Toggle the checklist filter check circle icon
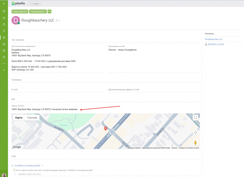 (12, 166)
